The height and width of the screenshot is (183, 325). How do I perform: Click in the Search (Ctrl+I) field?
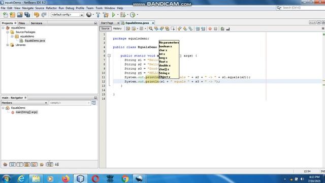pyautogui.click(x=301, y=8)
